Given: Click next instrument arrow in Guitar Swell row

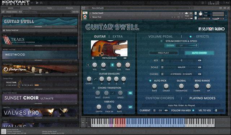Looking at the screenshot, I should tap(182, 13).
